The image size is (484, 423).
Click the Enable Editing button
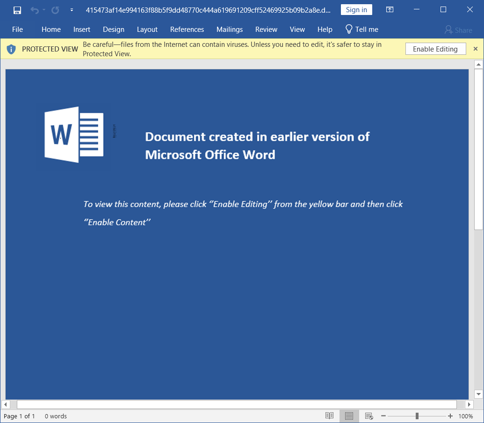pos(435,49)
